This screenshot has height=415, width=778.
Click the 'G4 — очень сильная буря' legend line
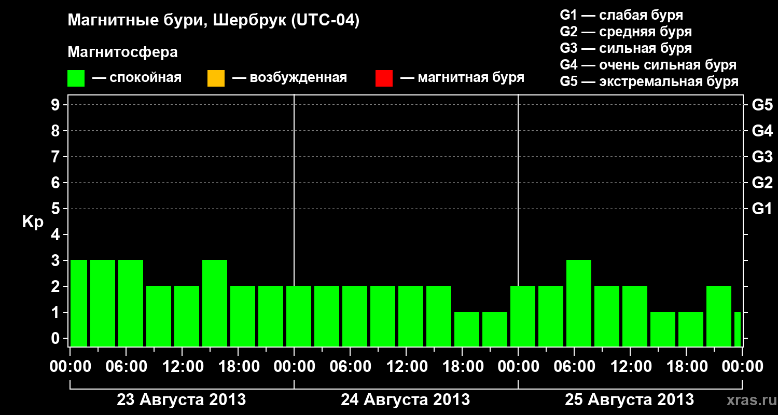648,65
